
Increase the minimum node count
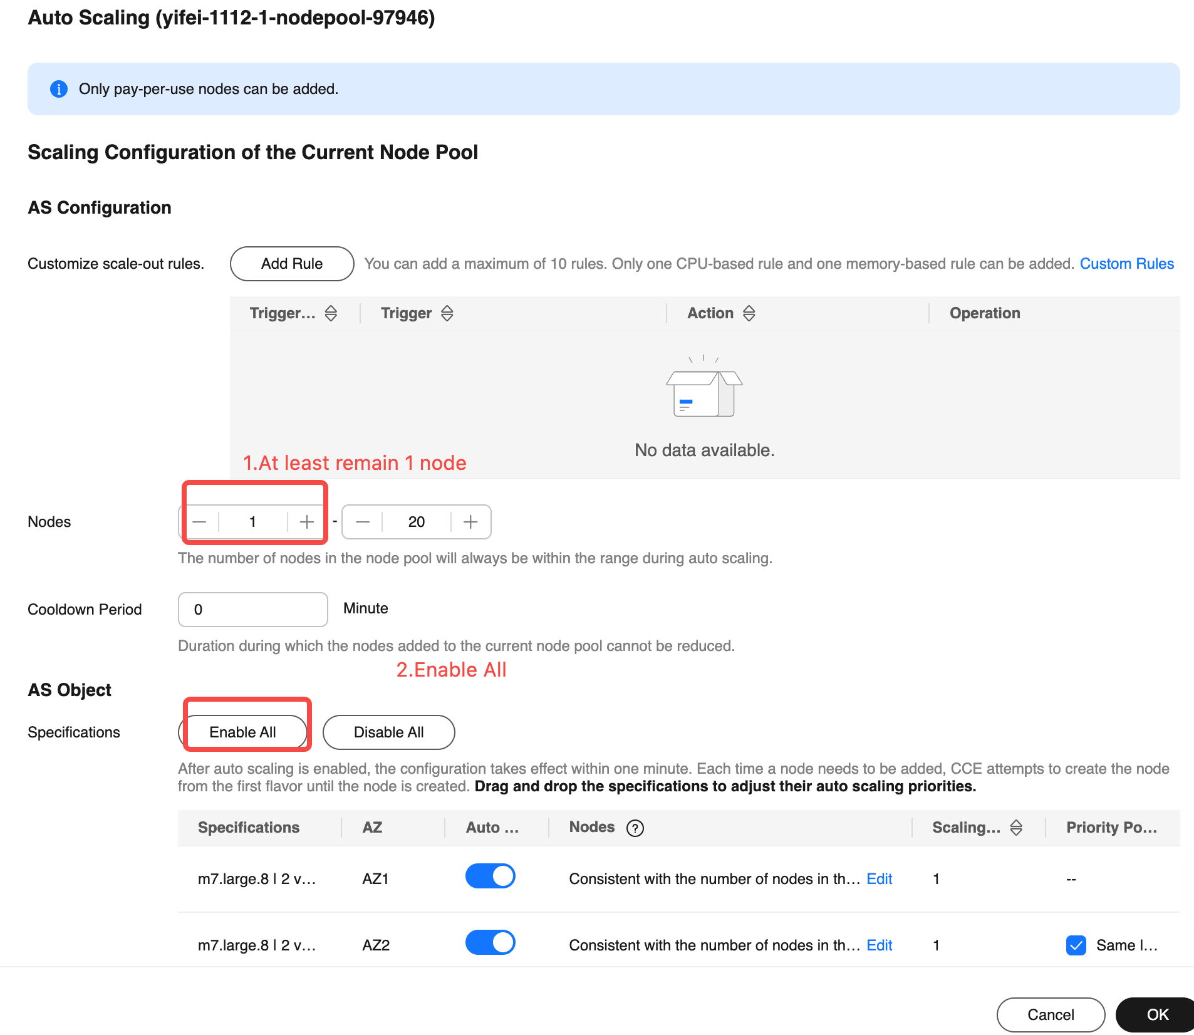tap(307, 522)
